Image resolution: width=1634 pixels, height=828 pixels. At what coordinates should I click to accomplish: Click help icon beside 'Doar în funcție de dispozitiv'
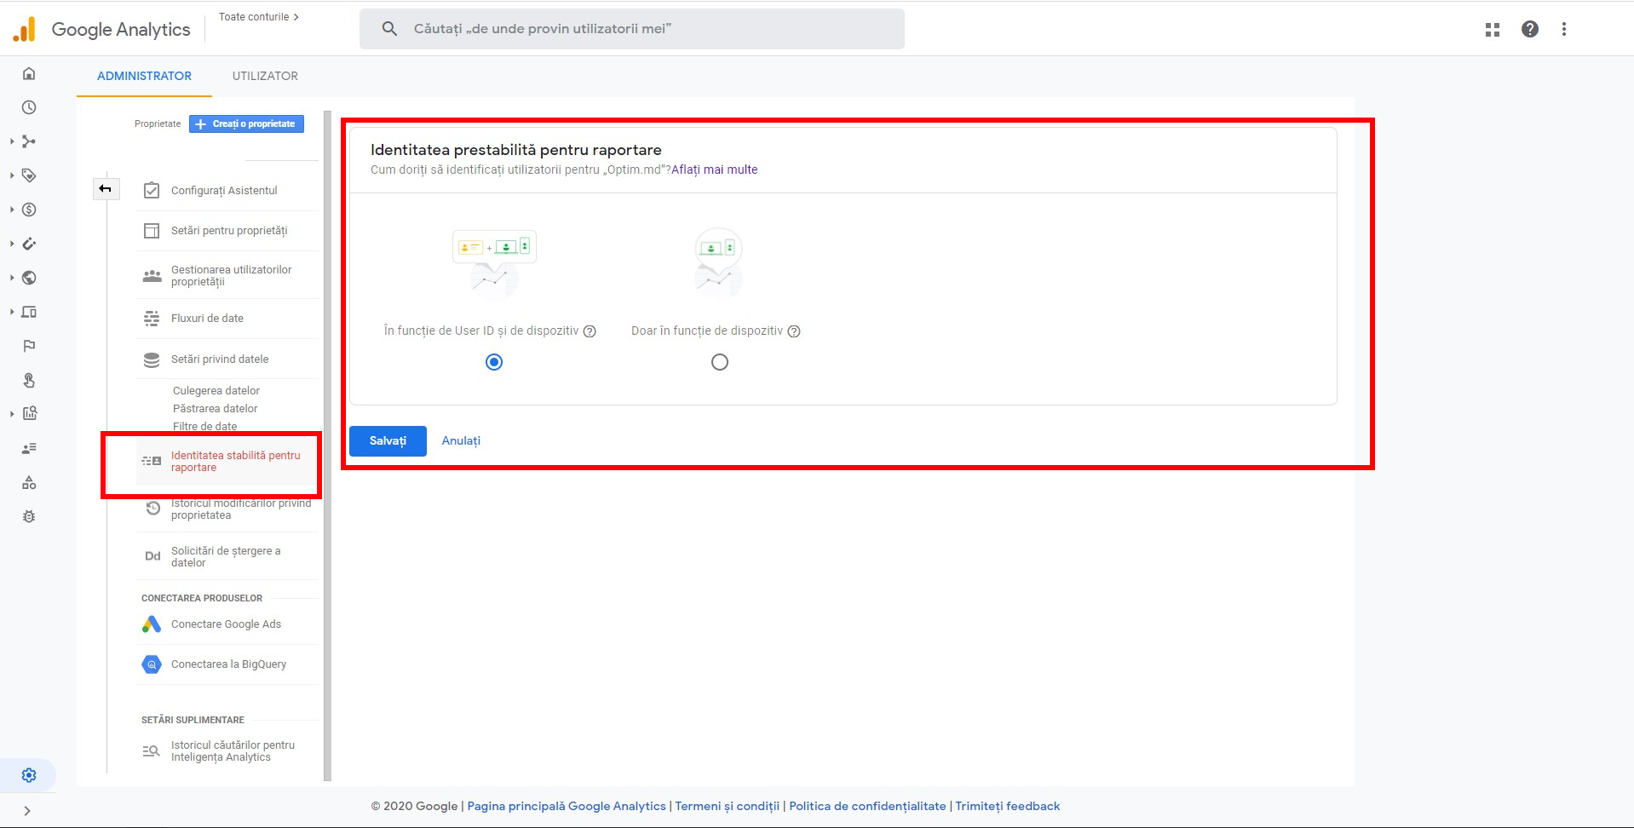794,331
